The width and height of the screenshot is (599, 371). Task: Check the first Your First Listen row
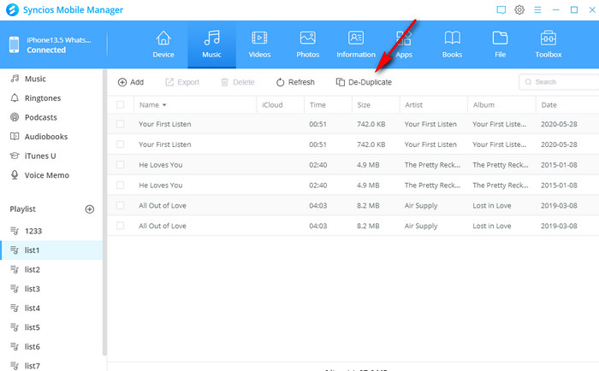[120, 124]
